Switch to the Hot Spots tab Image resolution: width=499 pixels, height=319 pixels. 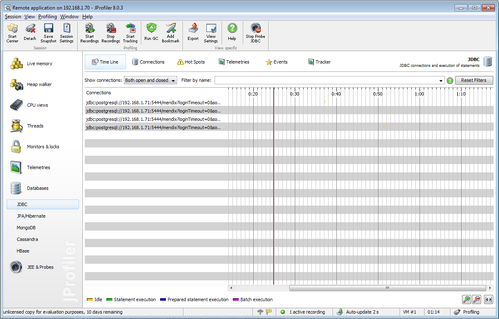191,62
